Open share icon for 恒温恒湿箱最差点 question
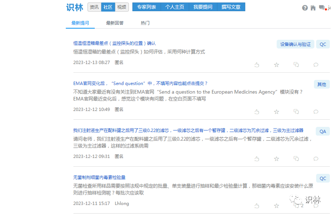 296,64
